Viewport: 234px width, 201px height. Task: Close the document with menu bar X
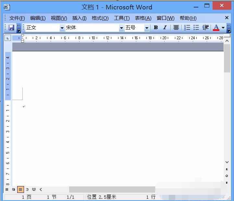coord(227,18)
